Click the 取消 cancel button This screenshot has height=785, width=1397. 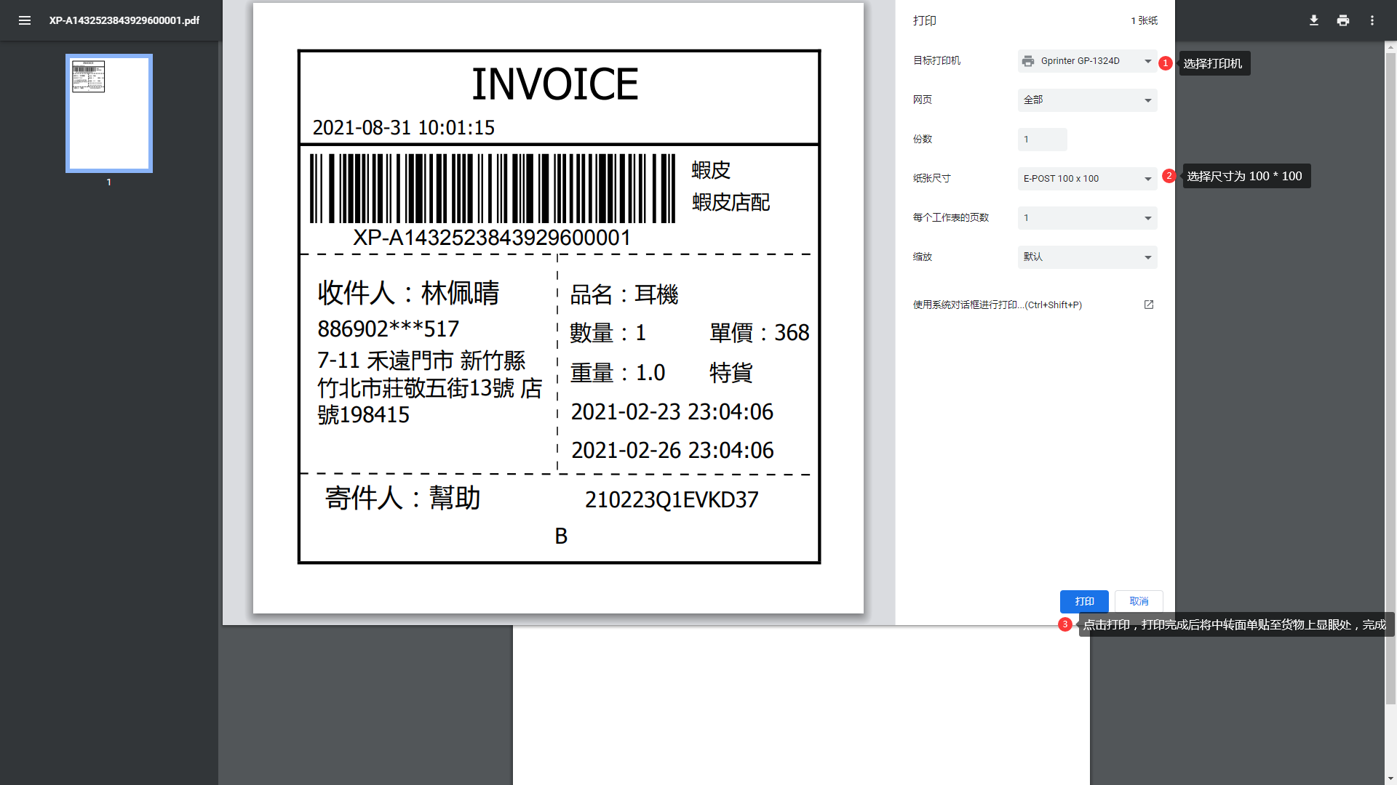1139,601
